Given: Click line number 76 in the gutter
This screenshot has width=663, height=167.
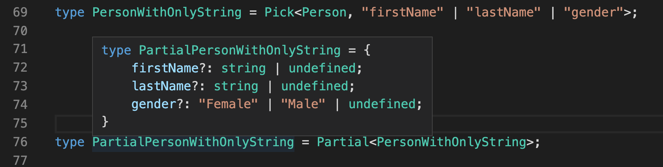Looking at the screenshot, I should 20,142.
